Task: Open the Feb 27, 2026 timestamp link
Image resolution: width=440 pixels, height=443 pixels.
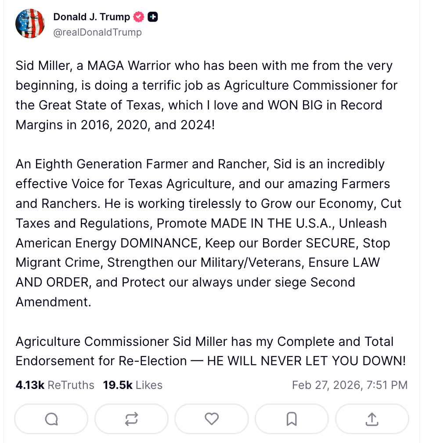Action: point(350,385)
